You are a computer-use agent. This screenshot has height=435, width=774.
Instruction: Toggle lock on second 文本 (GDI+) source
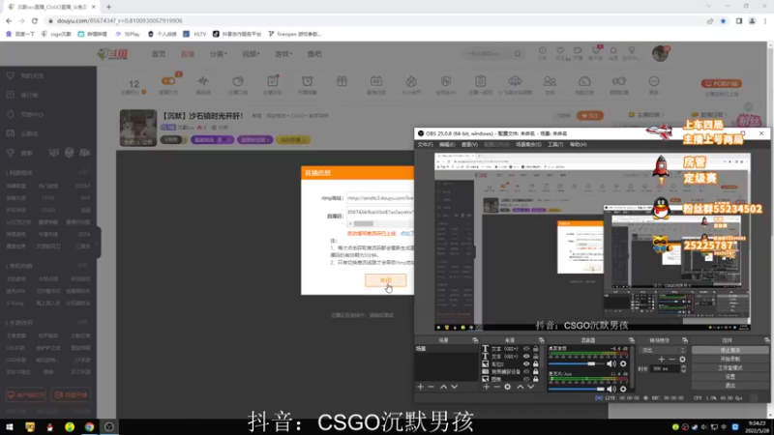pos(536,356)
